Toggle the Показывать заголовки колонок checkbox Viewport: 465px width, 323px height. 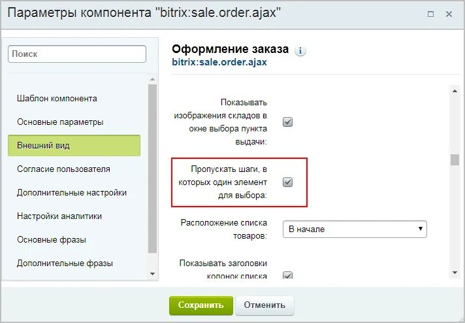point(287,275)
